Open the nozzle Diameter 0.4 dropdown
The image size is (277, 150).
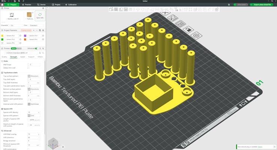click(x=16, y=25)
